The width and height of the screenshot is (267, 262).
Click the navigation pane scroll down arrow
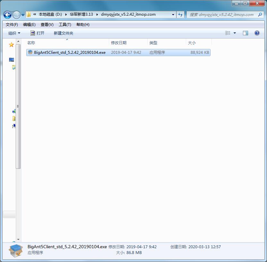point(18,239)
